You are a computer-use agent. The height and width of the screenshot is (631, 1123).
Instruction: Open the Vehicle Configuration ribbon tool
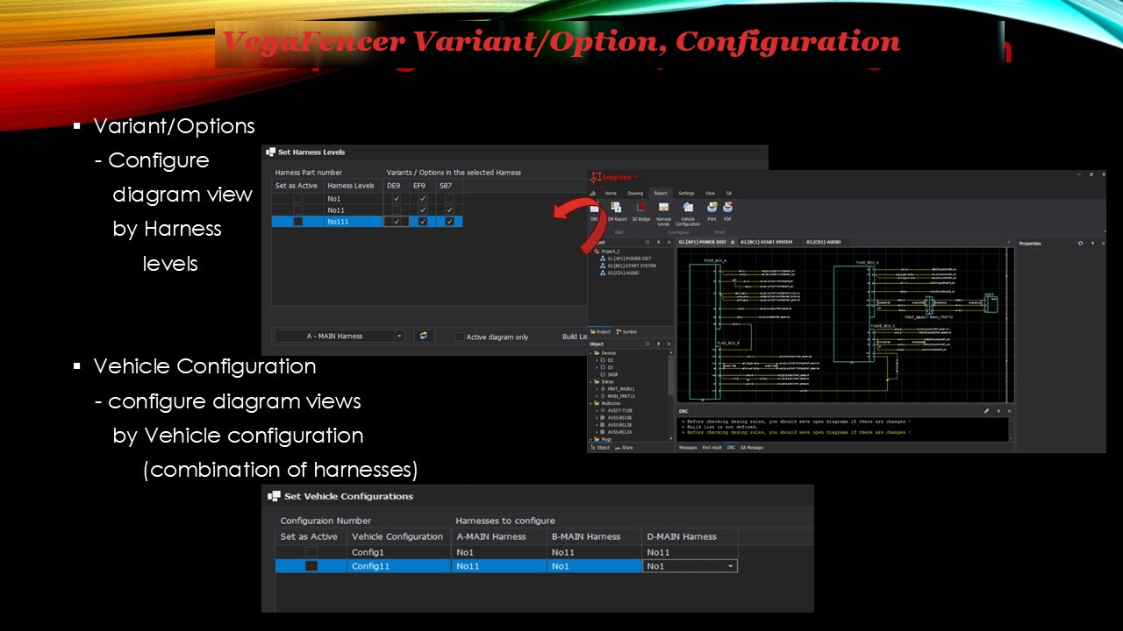coord(688,213)
